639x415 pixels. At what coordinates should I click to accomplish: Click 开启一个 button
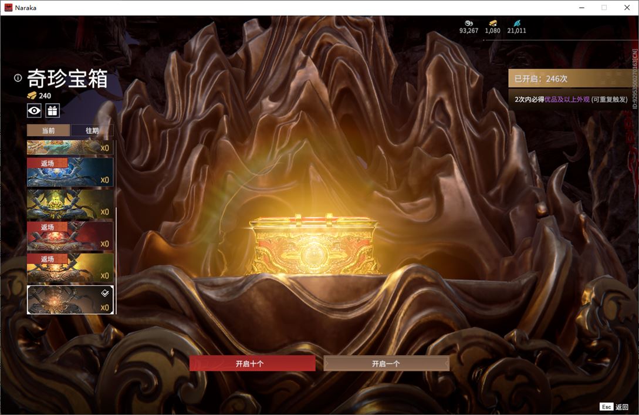pos(386,363)
